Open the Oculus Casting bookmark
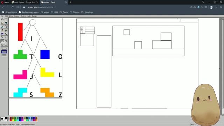 tap(10, 12)
